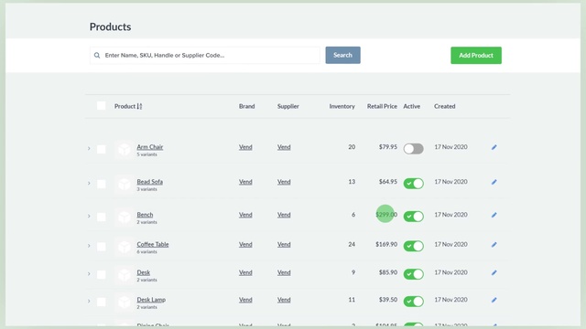
Task: Click the Created column header
Action: [444, 106]
